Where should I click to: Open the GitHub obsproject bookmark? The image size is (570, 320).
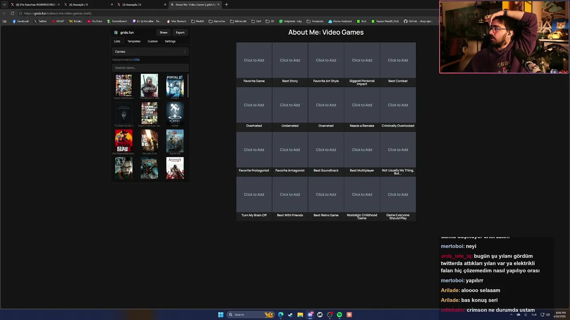[x=418, y=21]
